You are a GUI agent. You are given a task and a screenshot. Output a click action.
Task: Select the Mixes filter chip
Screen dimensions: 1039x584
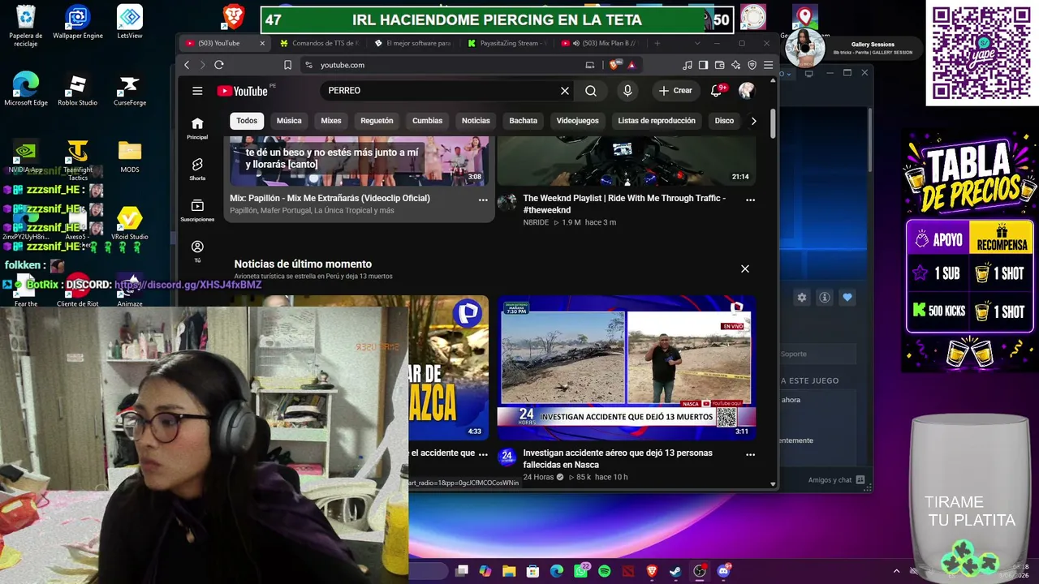[331, 121]
